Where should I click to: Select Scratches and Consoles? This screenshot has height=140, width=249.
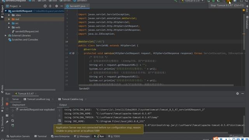click(23, 40)
